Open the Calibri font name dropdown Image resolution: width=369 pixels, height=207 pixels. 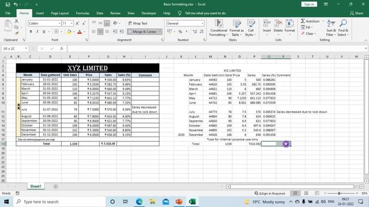[x=59, y=23]
